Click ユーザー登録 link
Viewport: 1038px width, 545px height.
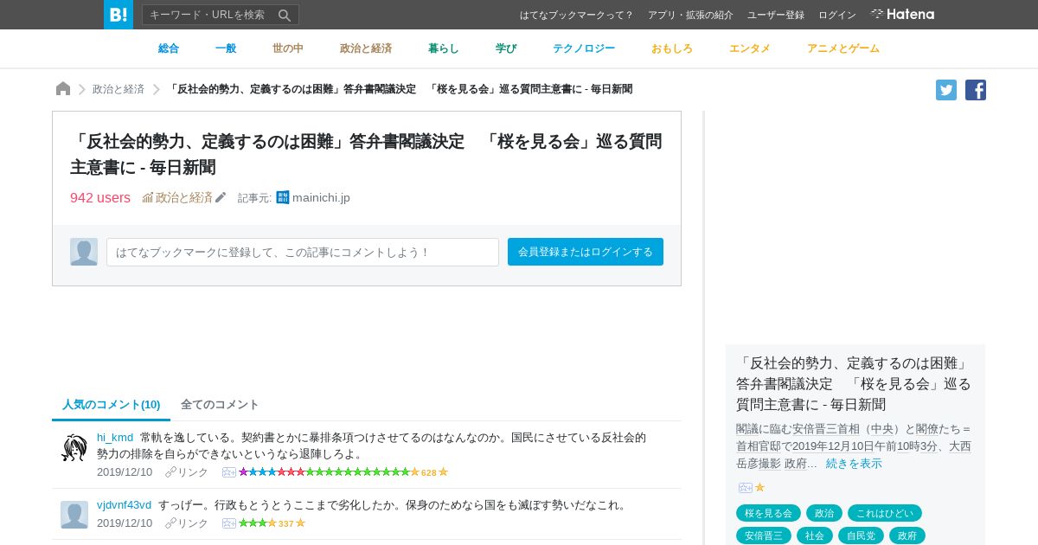coord(776,15)
